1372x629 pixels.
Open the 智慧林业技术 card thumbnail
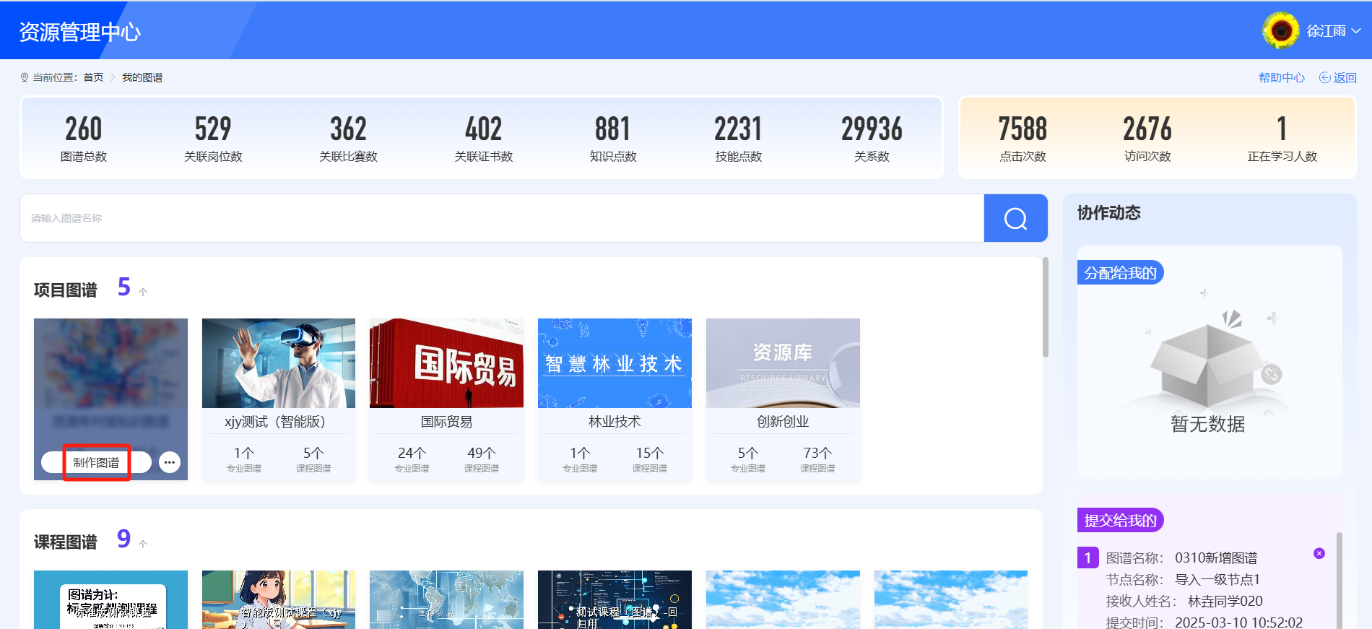click(x=615, y=363)
